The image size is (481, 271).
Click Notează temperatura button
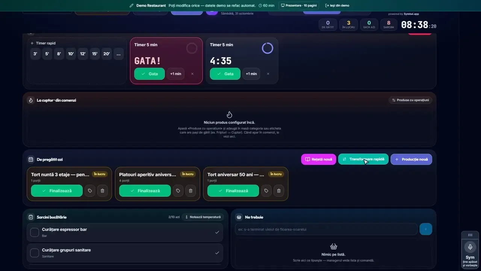(x=203, y=217)
